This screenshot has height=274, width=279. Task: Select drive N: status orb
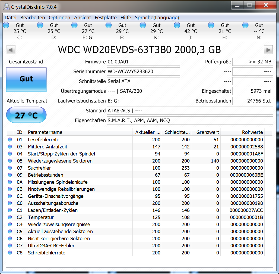[245, 25]
